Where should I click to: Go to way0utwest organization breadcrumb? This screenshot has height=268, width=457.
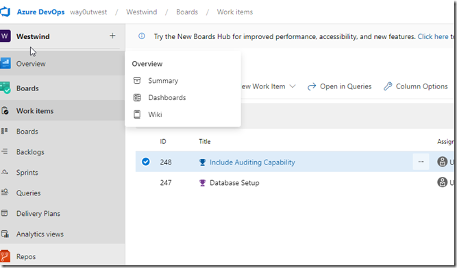88,12
